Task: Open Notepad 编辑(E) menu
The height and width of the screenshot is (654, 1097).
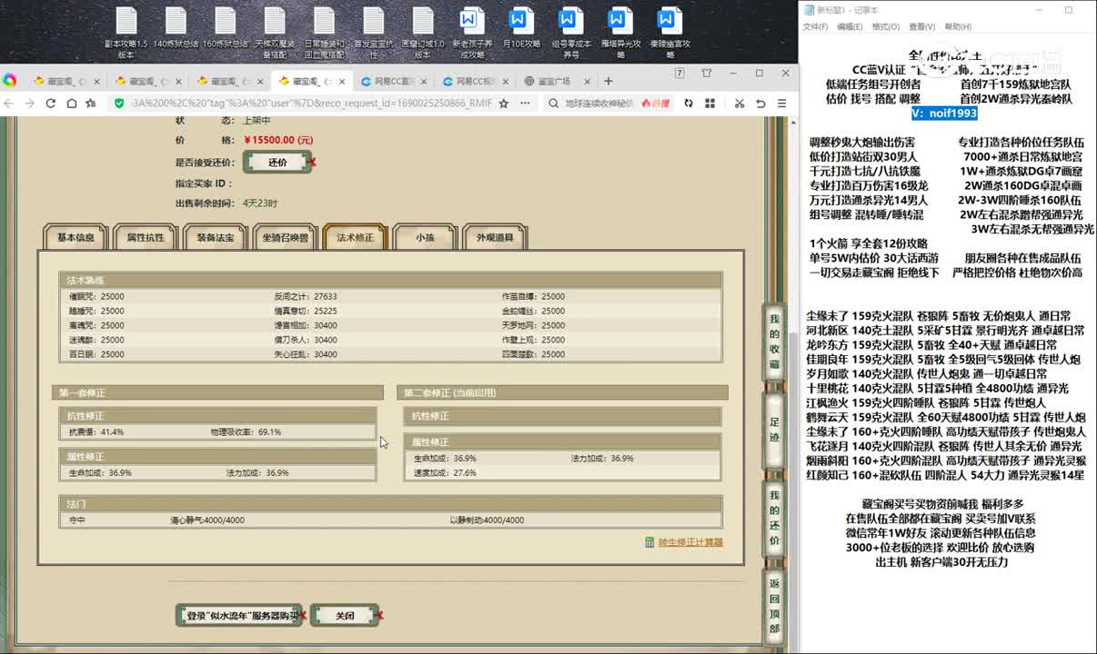Action: [x=850, y=27]
